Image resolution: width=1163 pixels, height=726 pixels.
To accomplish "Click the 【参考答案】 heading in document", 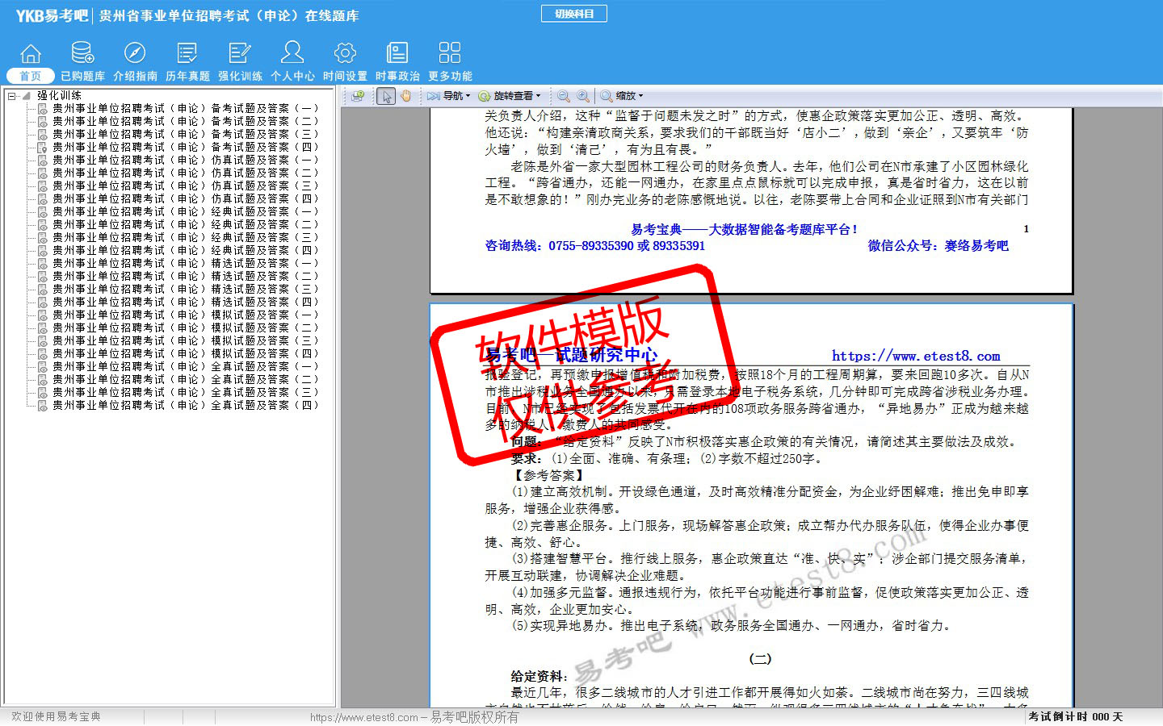I will pyautogui.click(x=547, y=475).
